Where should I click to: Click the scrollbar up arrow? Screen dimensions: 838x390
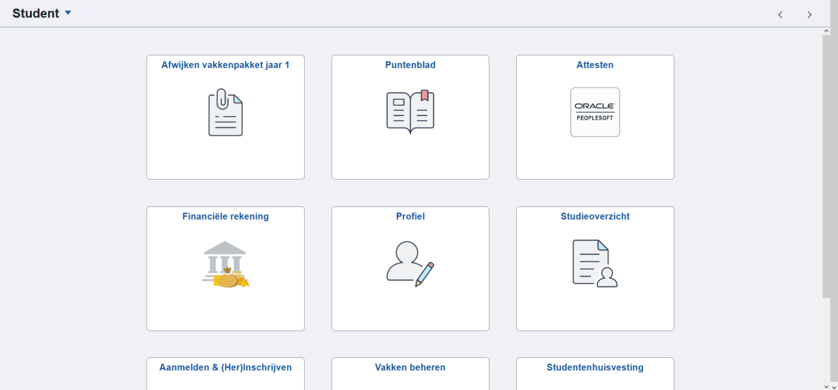click(827, 31)
